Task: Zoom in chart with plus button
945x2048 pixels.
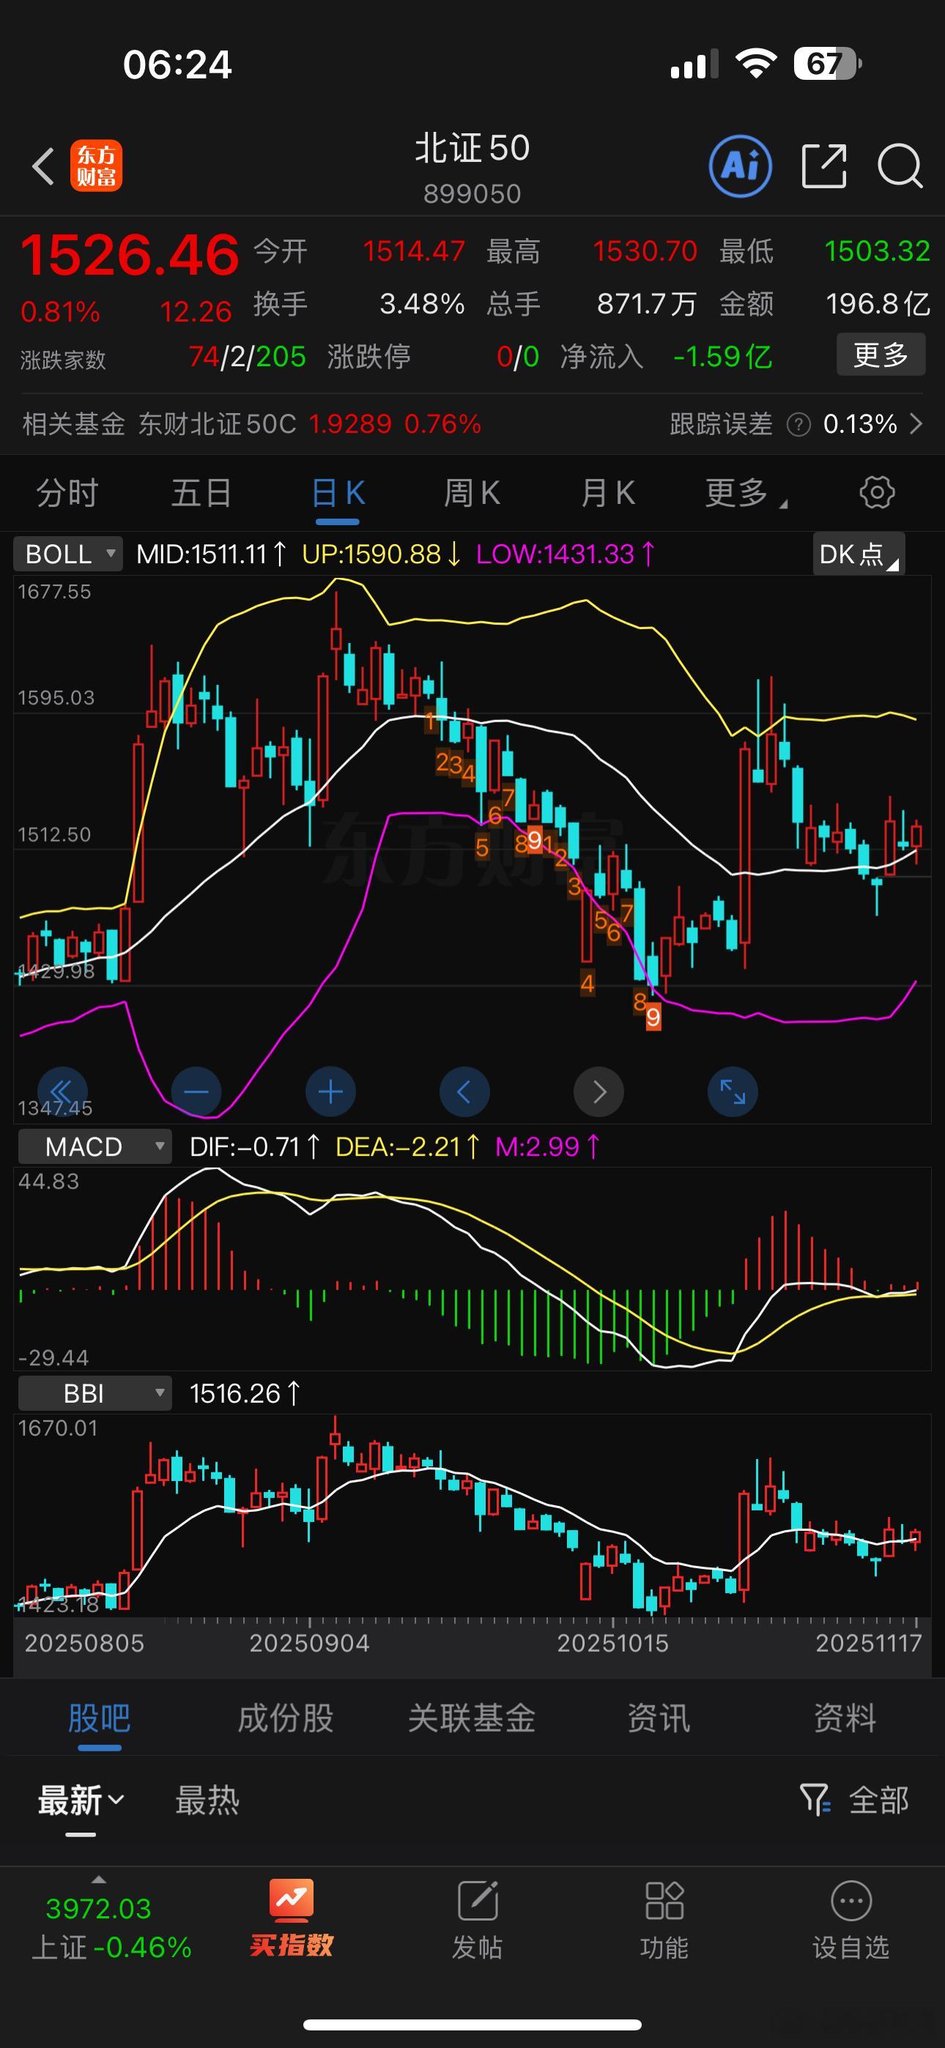Action: pos(331,1091)
